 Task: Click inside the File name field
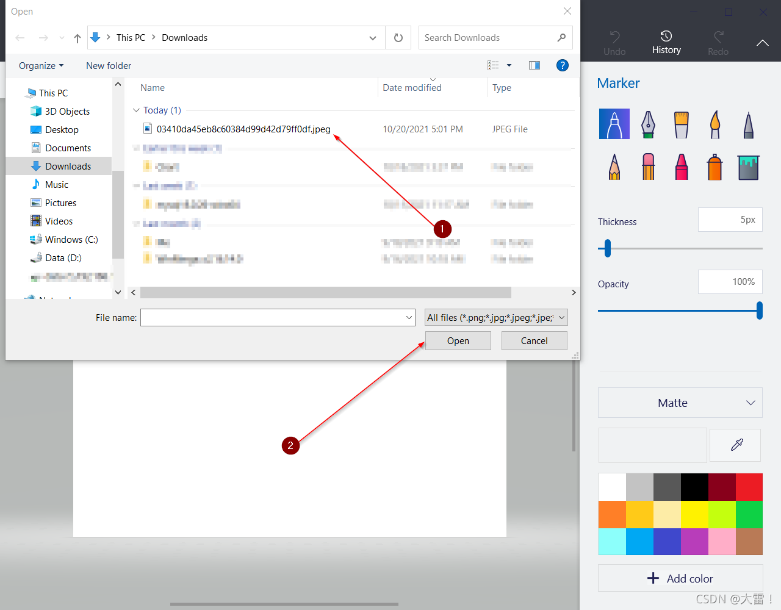(278, 317)
